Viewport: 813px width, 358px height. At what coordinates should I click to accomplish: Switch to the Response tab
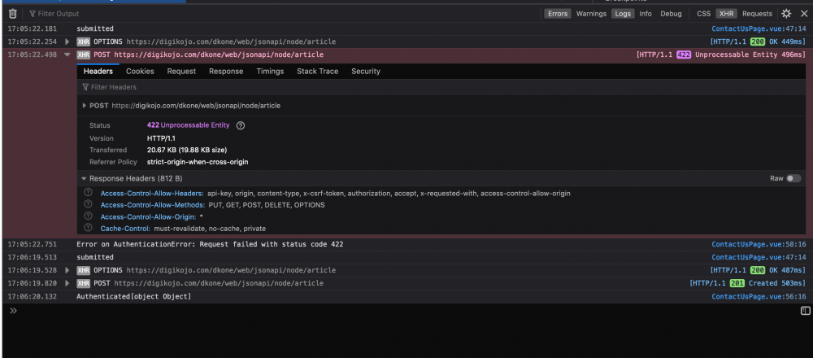pyautogui.click(x=226, y=71)
